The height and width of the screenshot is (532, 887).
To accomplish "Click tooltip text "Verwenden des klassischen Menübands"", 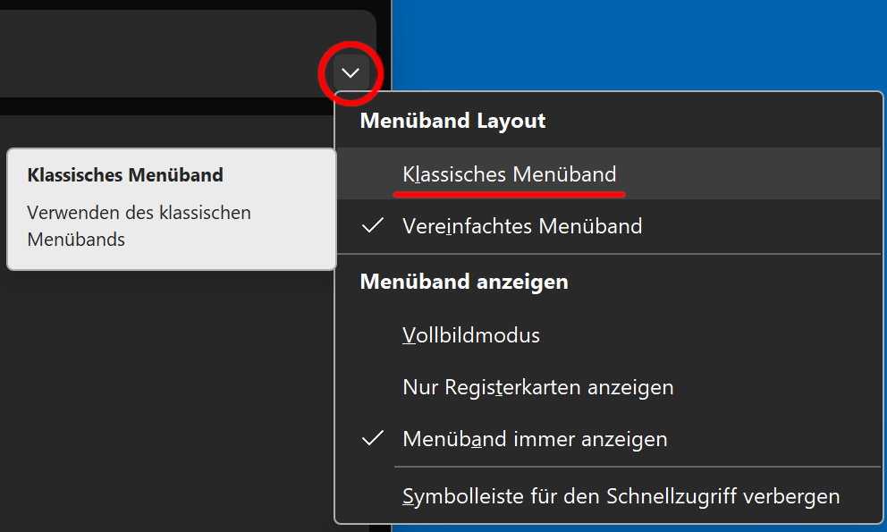I will tap(139, 225).
